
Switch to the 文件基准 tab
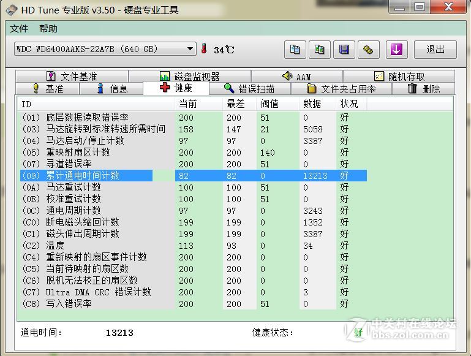72,77
